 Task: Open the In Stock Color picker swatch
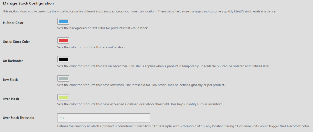[x=63, y=21]
